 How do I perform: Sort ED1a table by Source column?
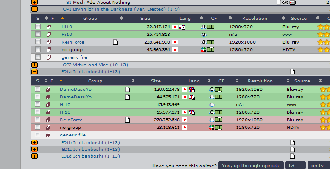(x=302, y=81)
